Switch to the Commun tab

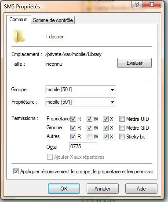click(18, 19)
